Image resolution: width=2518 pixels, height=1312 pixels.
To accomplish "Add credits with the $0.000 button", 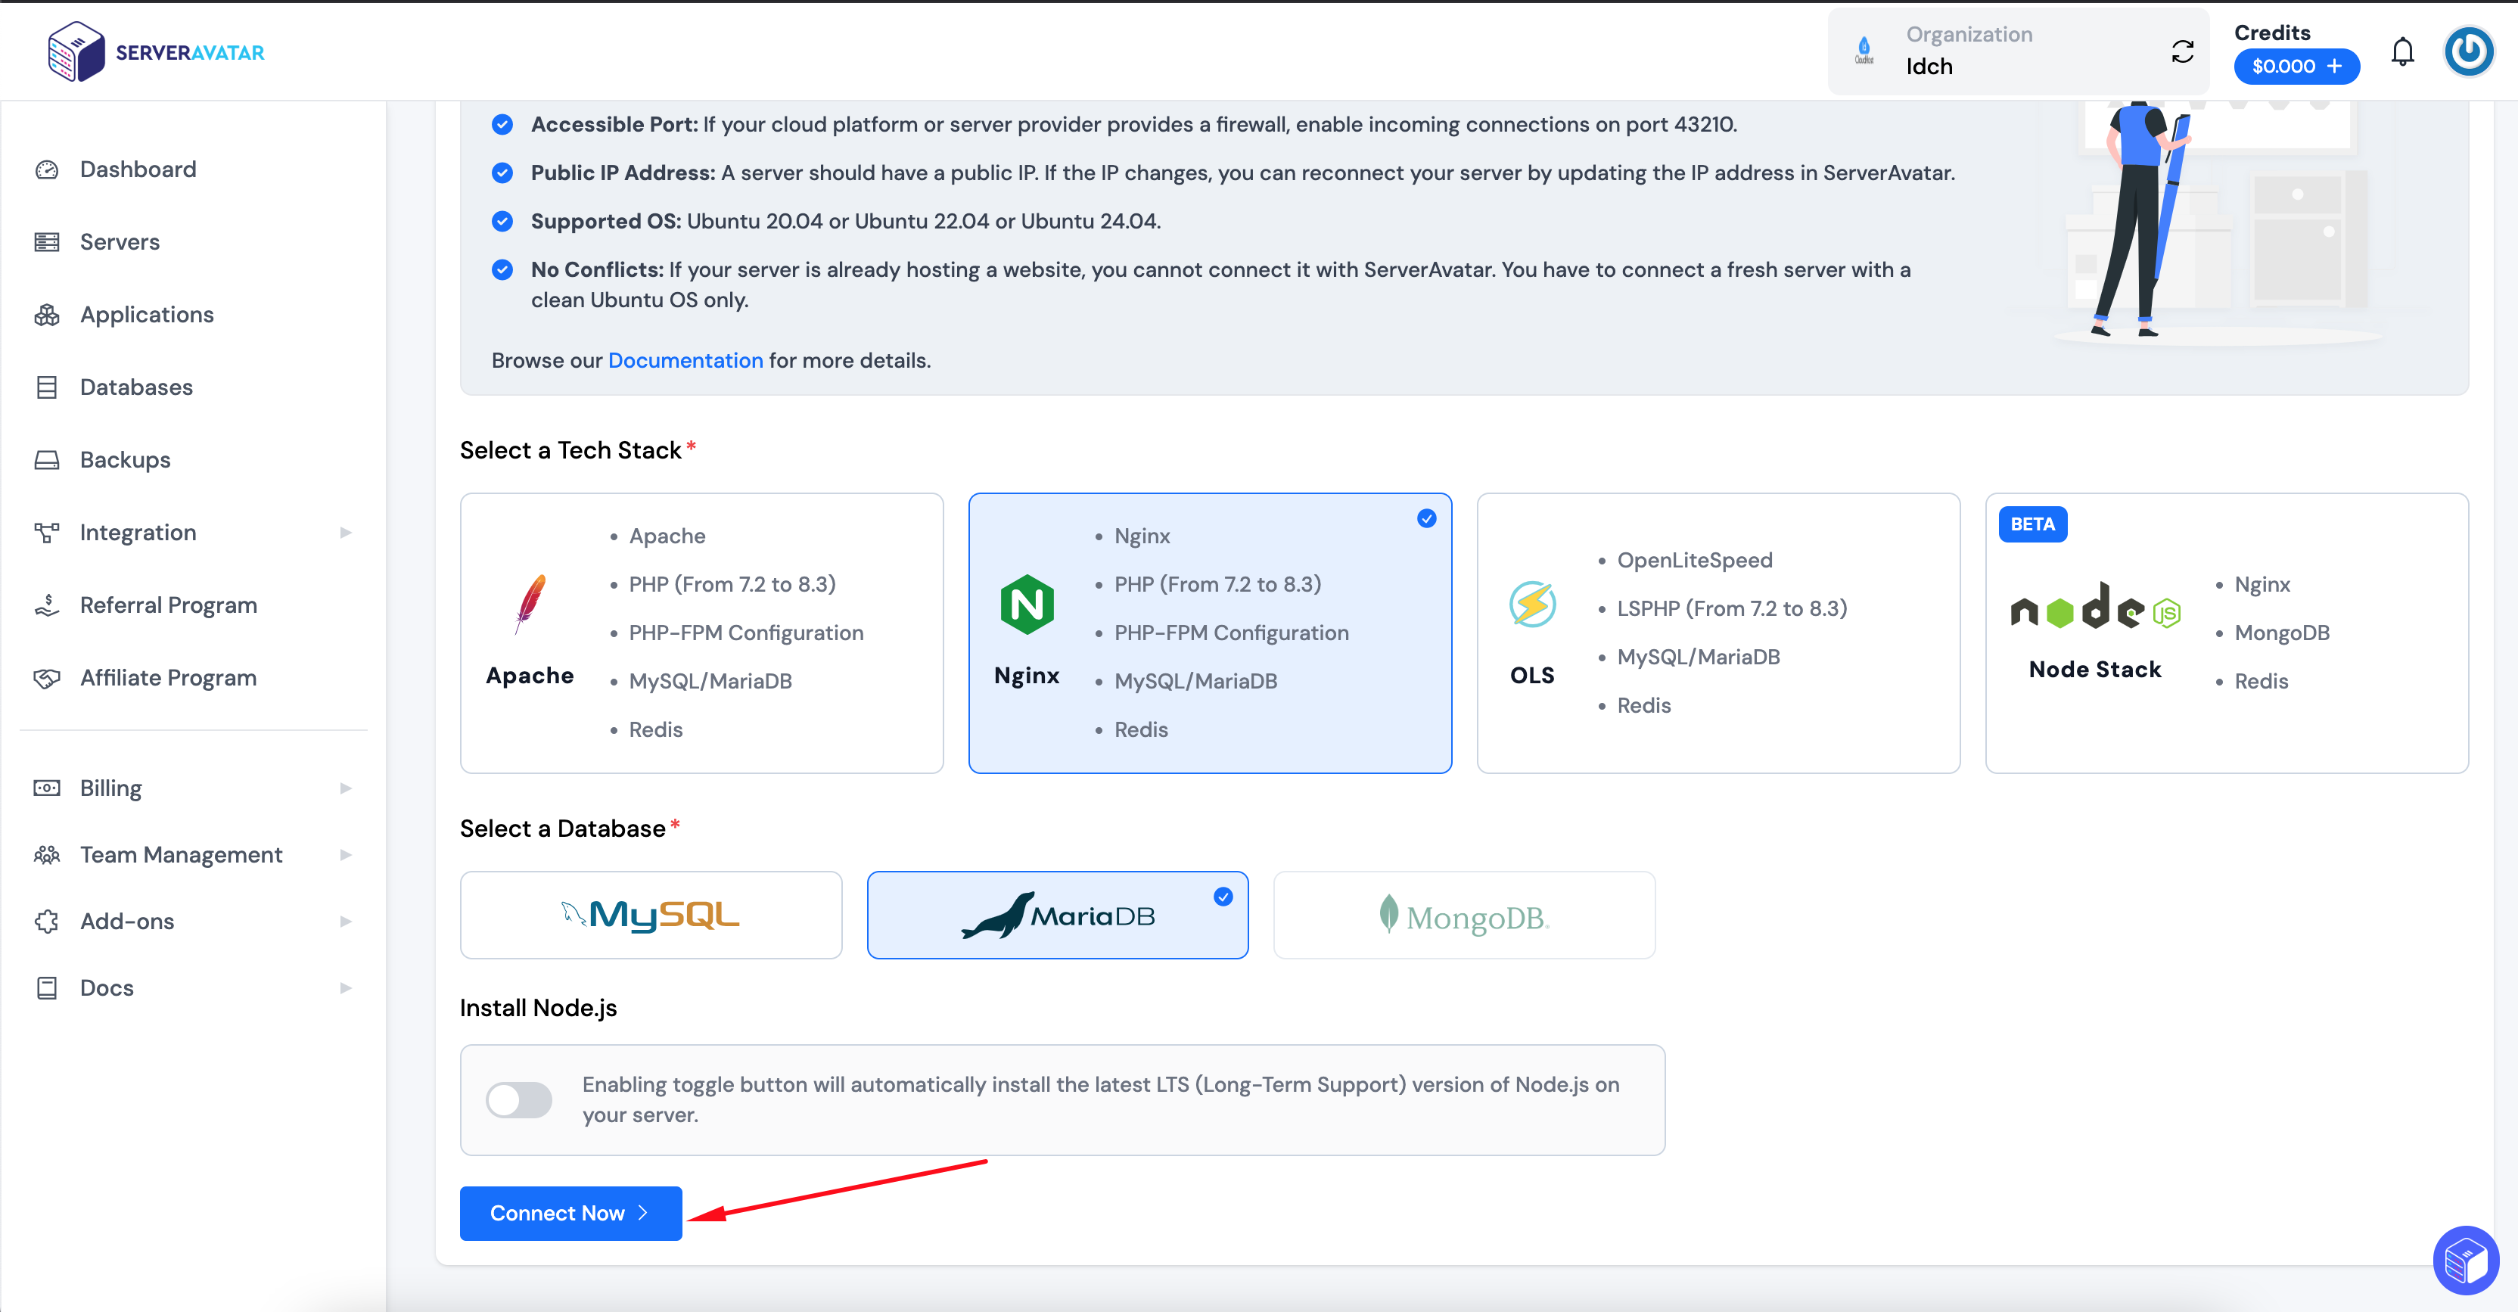I will click(2296, 67).
